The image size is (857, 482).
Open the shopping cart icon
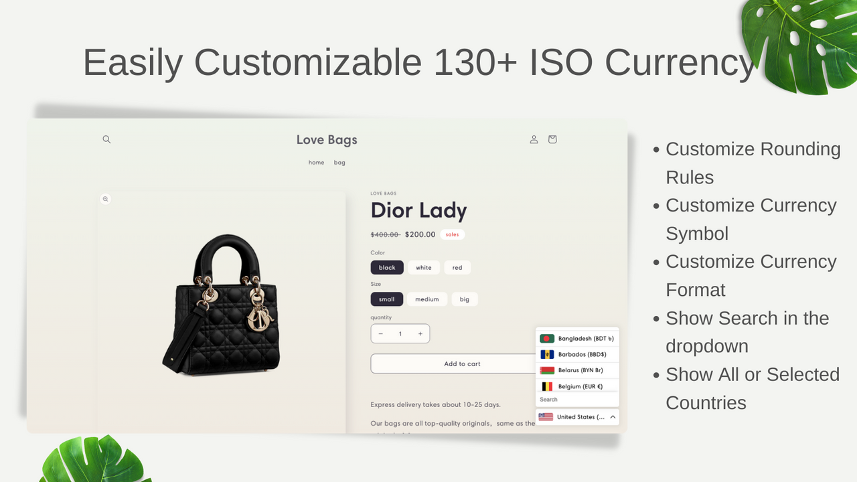coord(552,139)
